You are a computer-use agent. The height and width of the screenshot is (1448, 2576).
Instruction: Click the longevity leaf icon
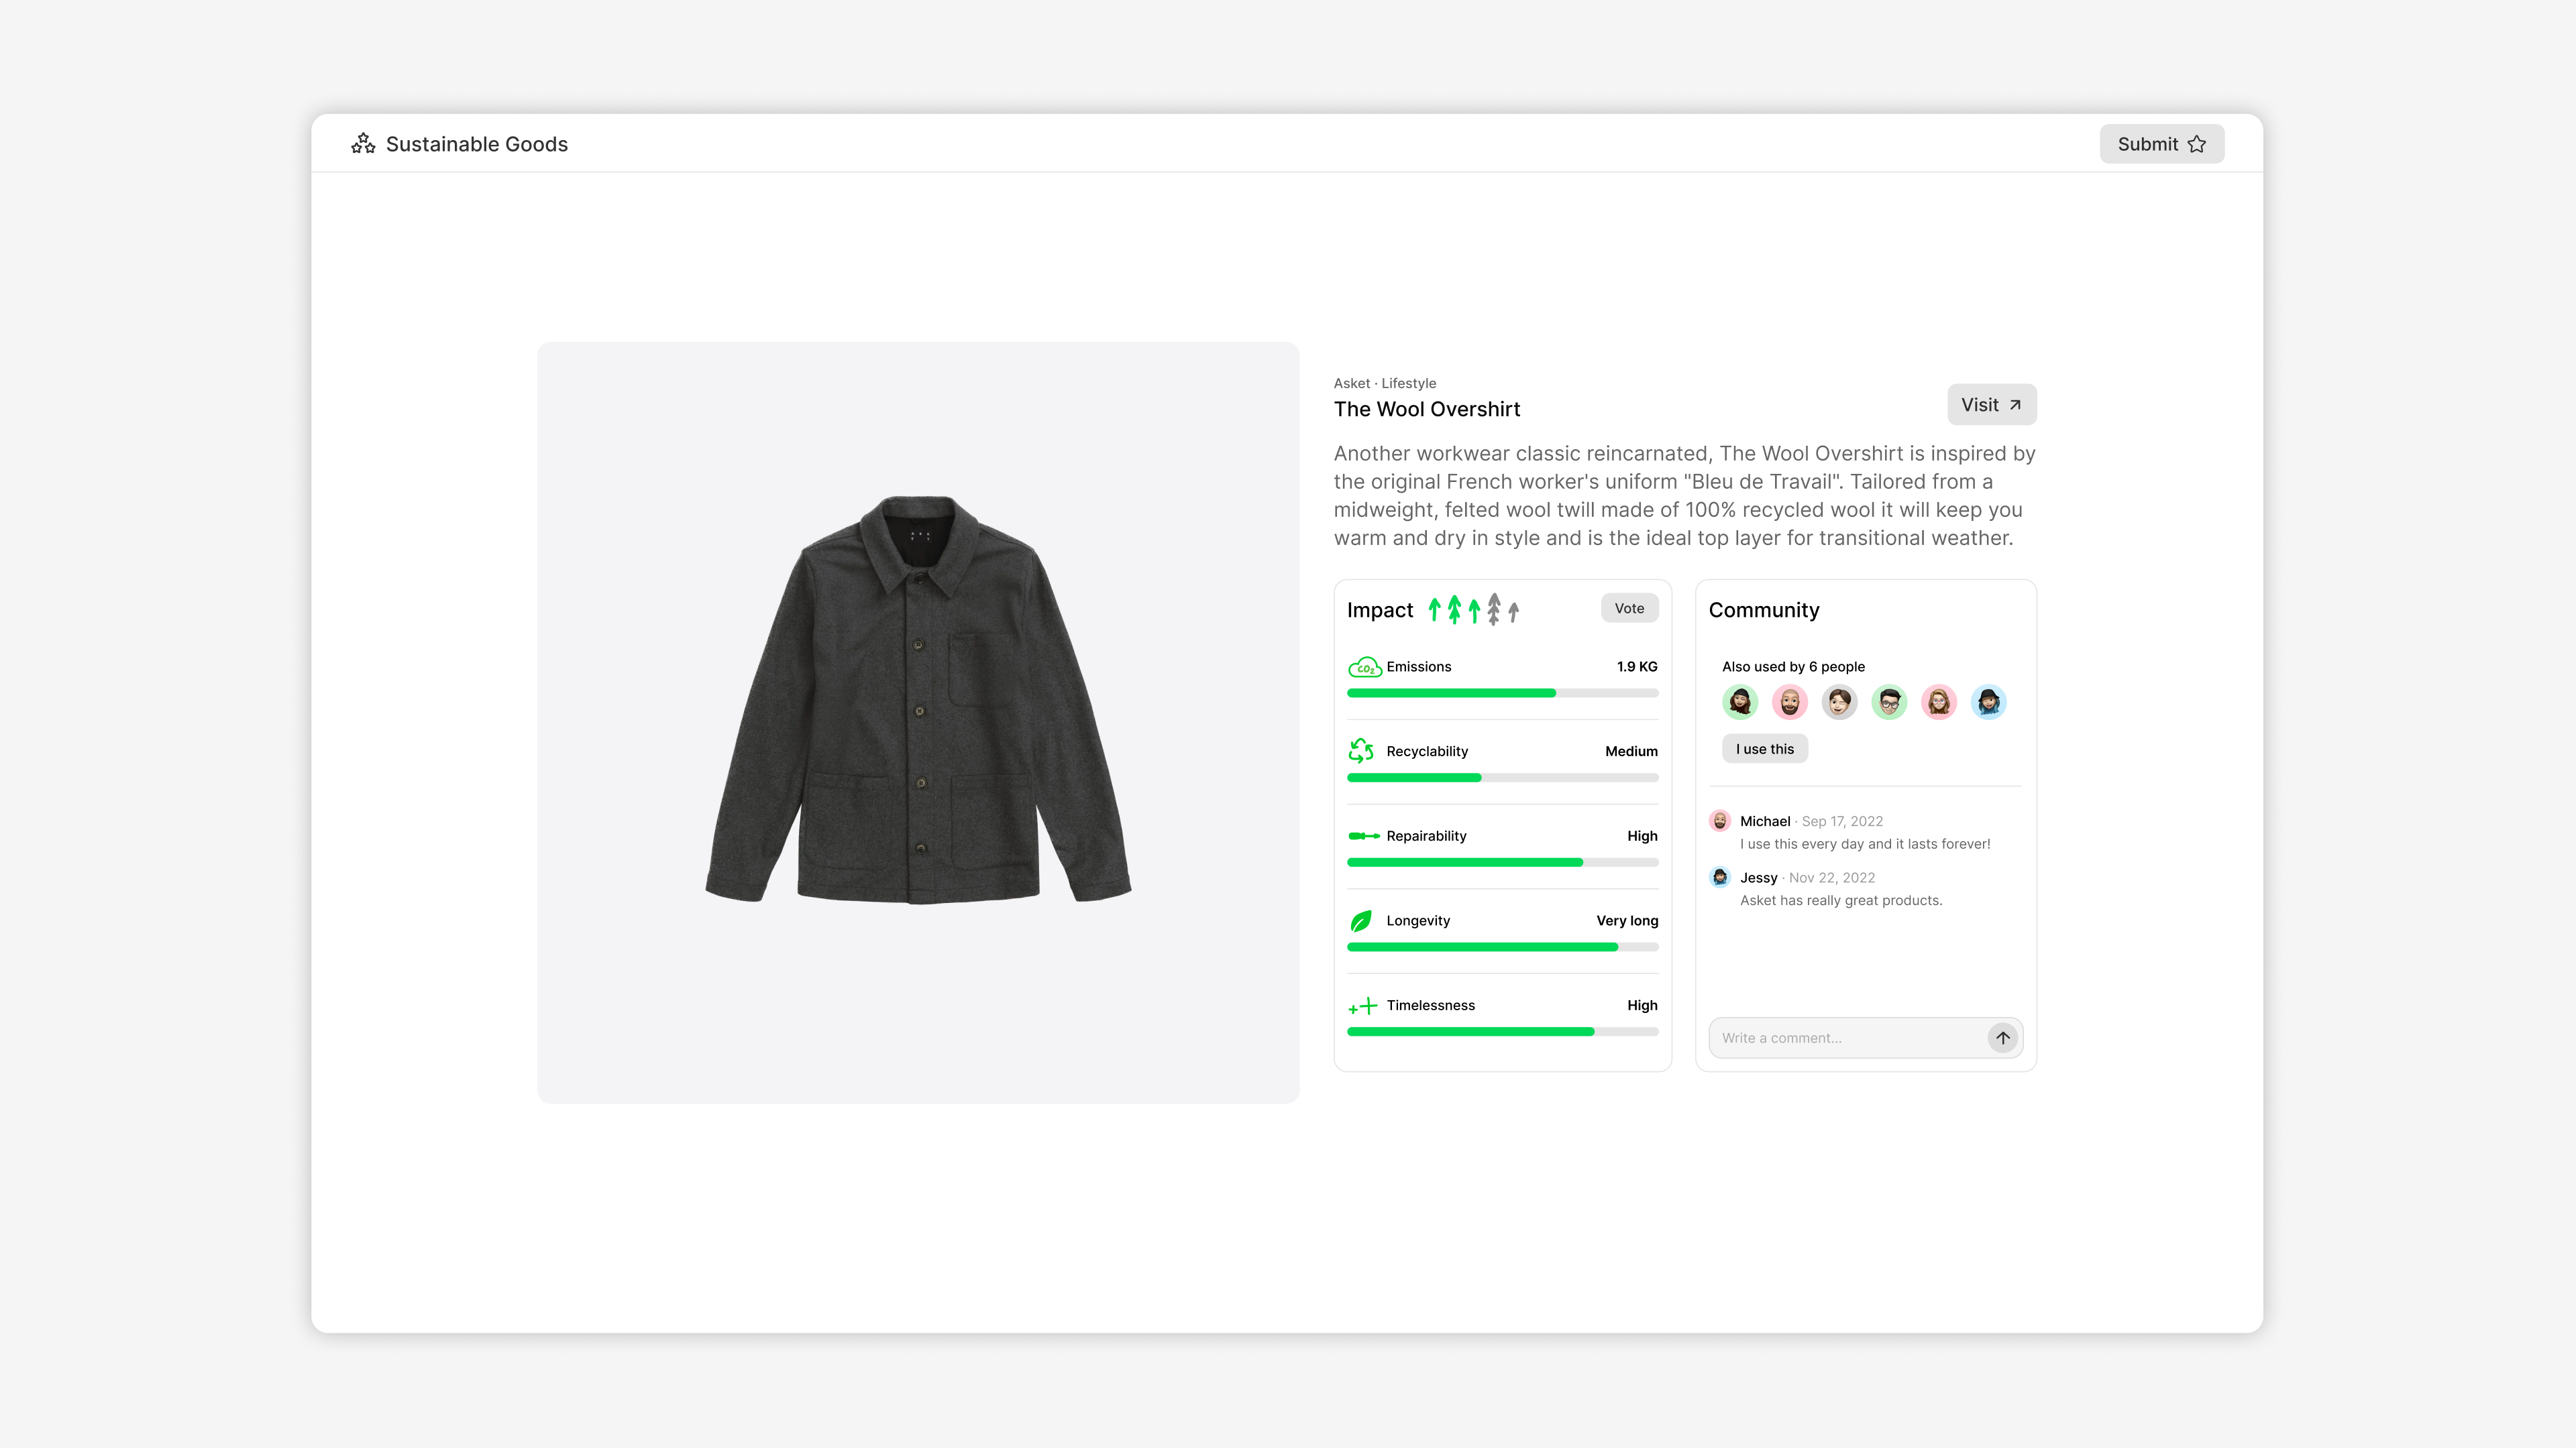point(1361,920)
